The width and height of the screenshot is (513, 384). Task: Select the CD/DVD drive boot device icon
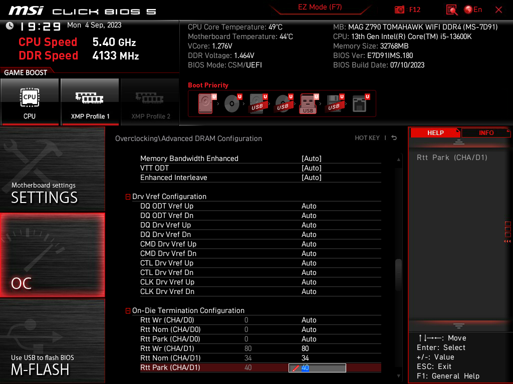[x=232, y=103]
